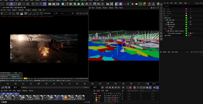Click the download arrow toolbar icon
The height and width of the screenshot is (104, 203).
[153, 4]
